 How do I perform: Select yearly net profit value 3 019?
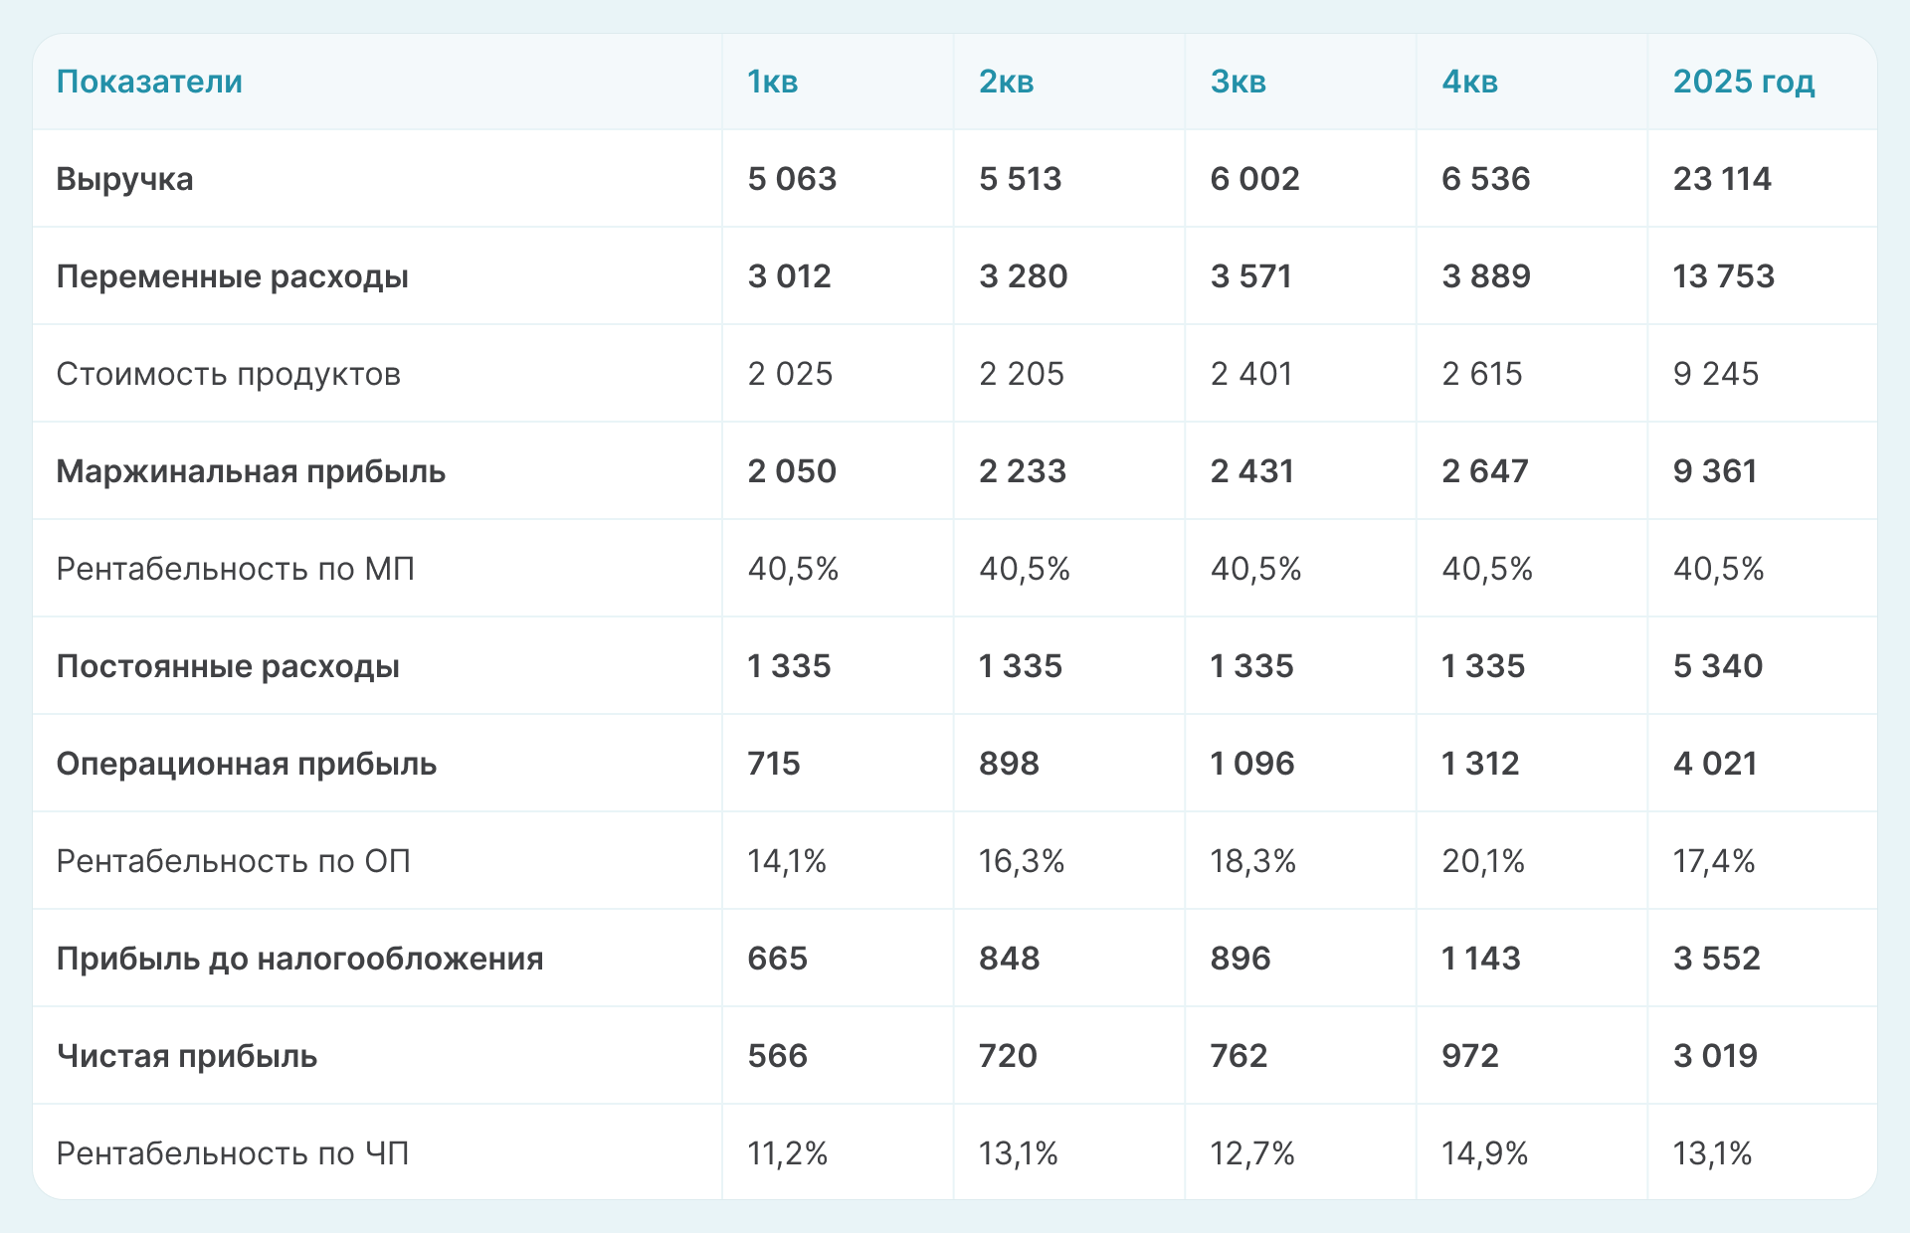[x=1715, y=1056]
